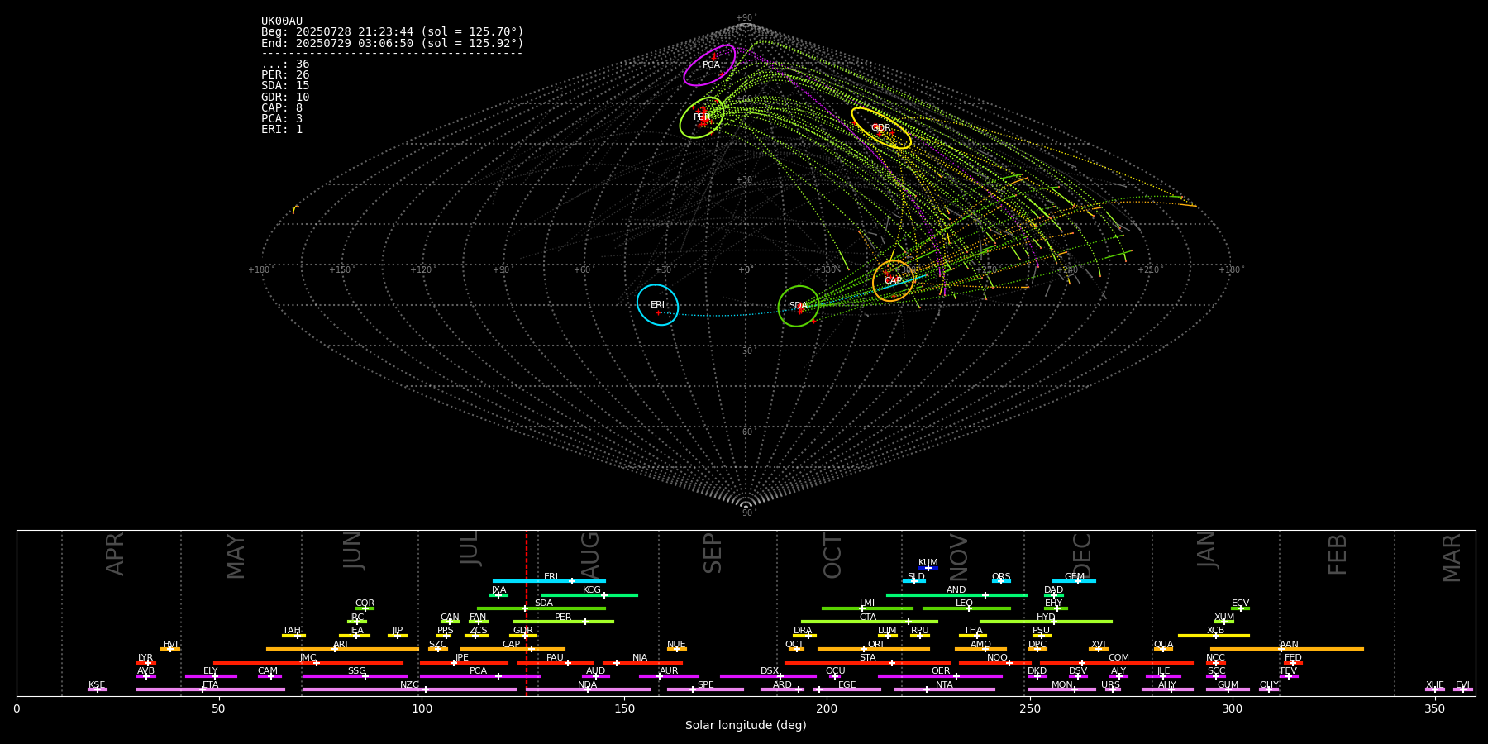Click the KSE shower label in the timeline
Screen dimensions: 1488x744
tap(97, 685)
